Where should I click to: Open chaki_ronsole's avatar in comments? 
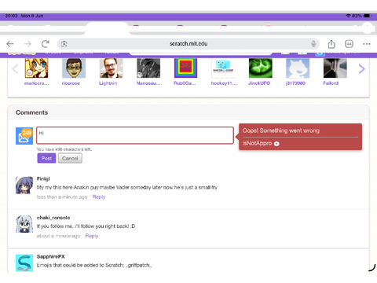pos(24,224)
